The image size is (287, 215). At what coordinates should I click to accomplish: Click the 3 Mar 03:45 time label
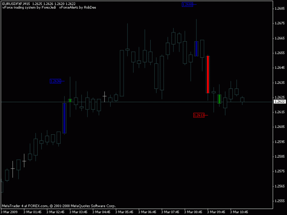79,212
